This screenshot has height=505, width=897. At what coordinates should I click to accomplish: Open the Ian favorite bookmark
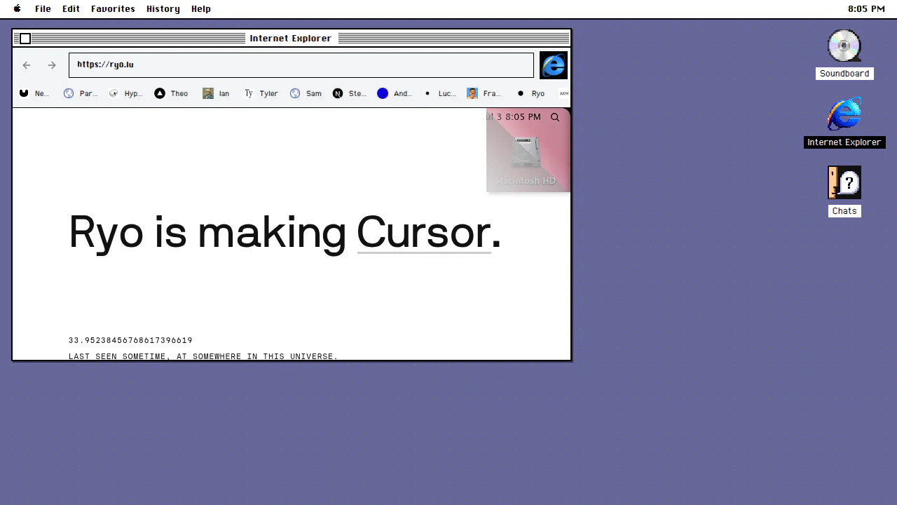tap(216, 93)
